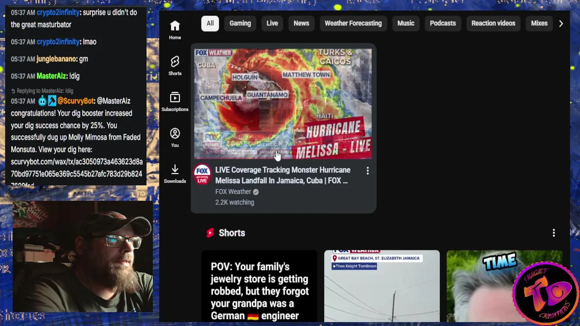
Task: Select the Gaming filter chip
Action: click(240, 23)
